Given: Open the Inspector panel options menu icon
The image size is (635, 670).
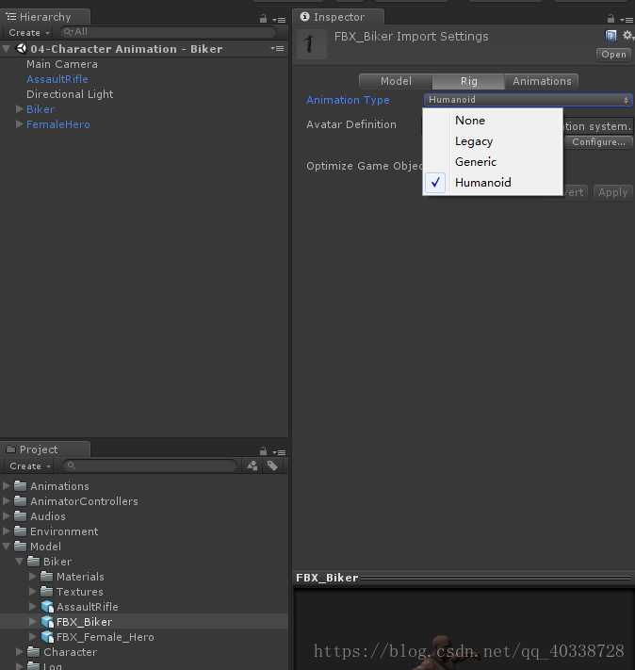Looking at the screenshot, I should 627,20.
